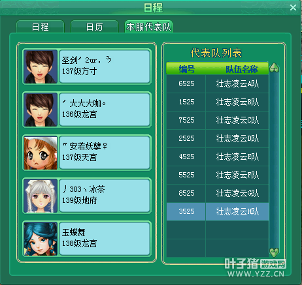Click avatar of 圣剑 137级方寸 player
Image resolution: width=302 pixels, height=285 pixels.
[x=41, y=67]
